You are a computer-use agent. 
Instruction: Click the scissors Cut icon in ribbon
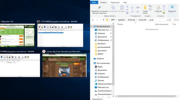point(127,6)
